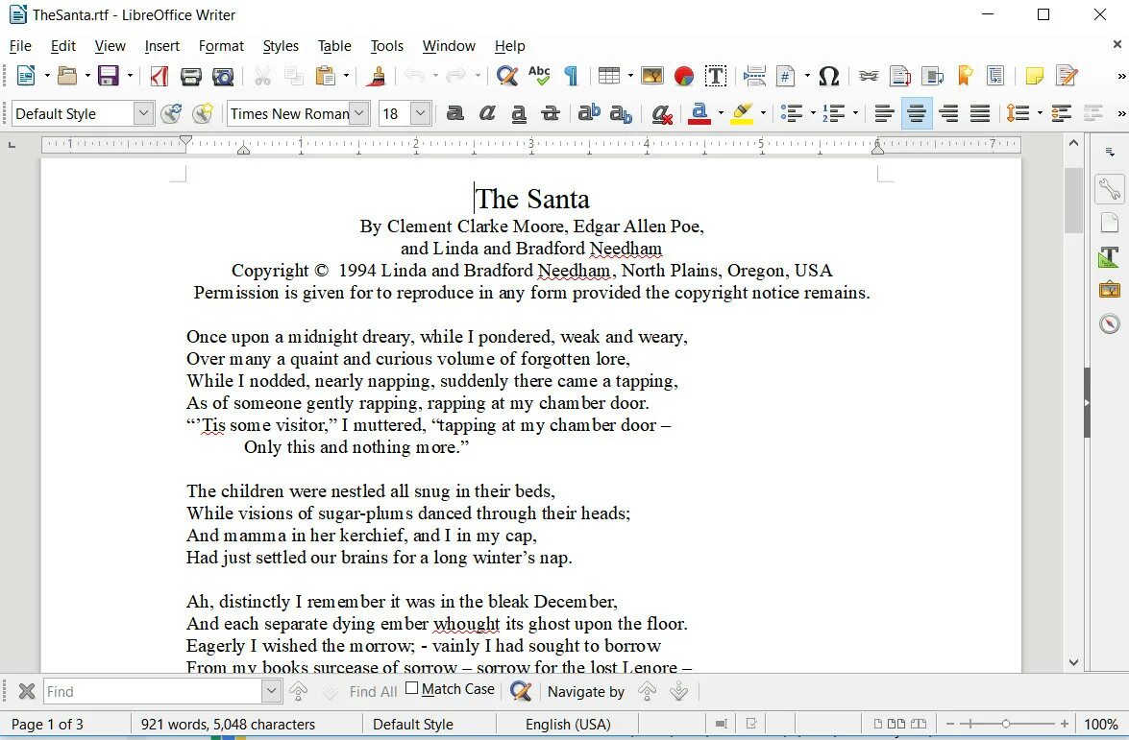Click inside the Find input field
This screenshot has height=740, width=1129.
[x=153, y=691]
